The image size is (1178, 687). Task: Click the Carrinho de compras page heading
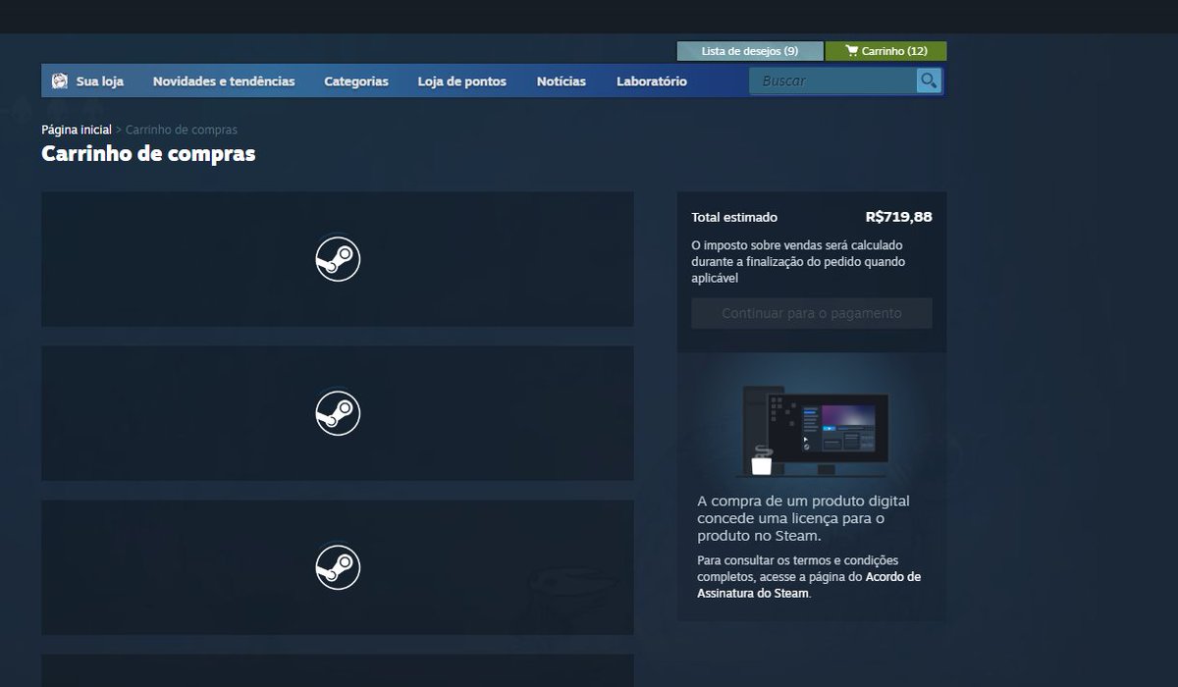tap(148, 154)
